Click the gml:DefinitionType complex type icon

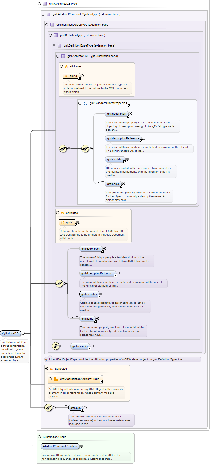tap(56, 35)
